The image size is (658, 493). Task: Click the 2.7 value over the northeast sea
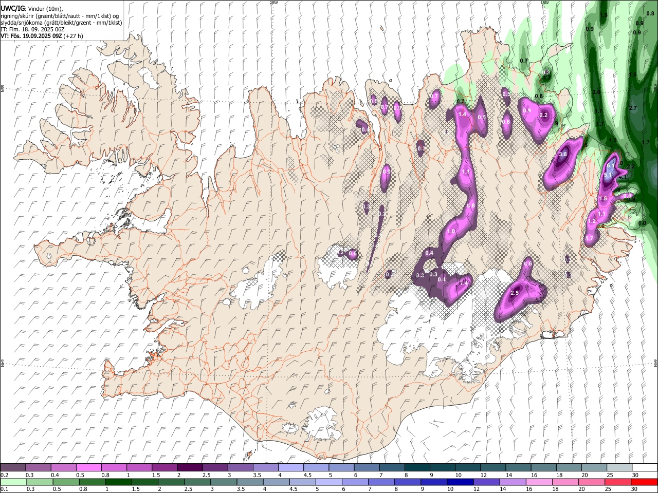pyautogui.click(x=633, y=108)
